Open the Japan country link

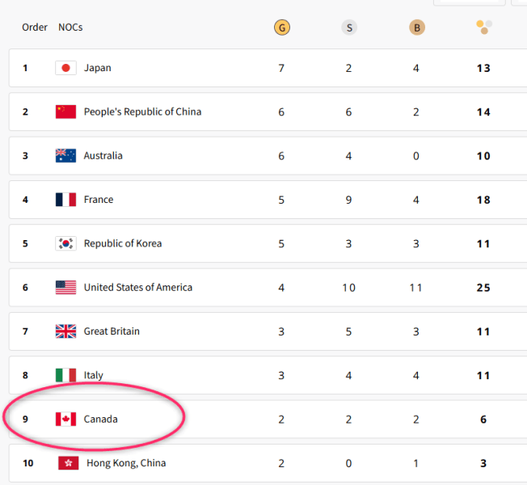click(x=98, y=68)
